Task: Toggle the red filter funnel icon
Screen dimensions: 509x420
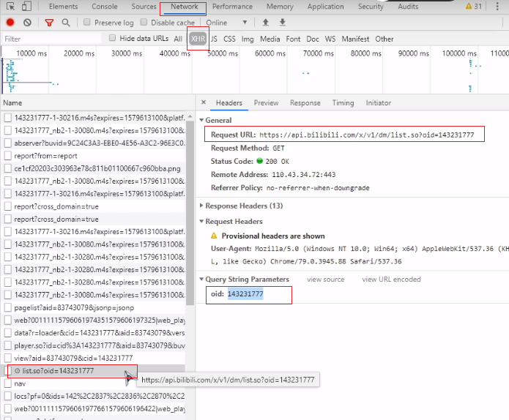Action: click(x=49, y=23)
